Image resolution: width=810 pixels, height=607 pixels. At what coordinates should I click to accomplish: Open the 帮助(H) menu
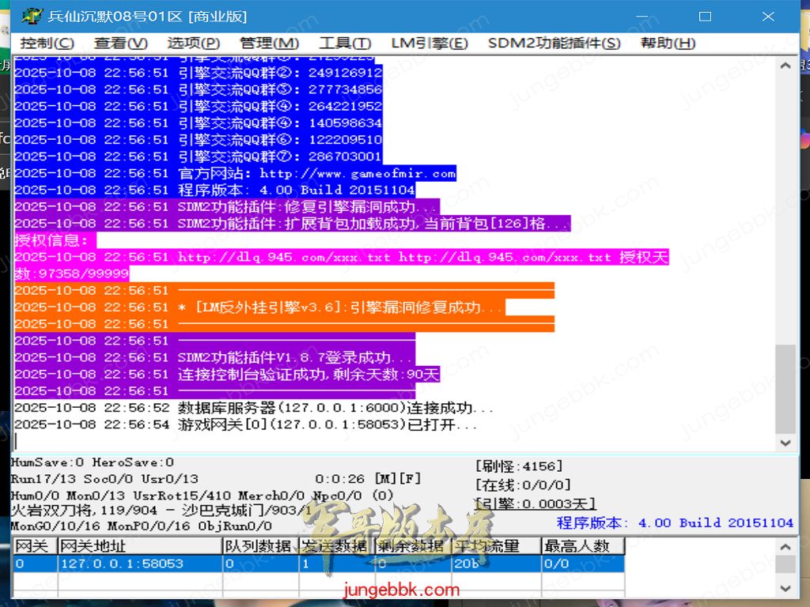[668, 43]
